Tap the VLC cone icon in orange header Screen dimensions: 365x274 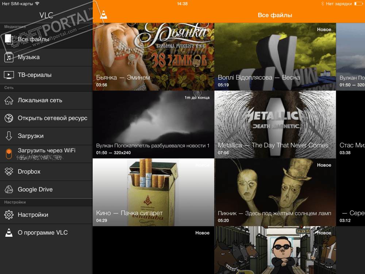coord(104,15)
